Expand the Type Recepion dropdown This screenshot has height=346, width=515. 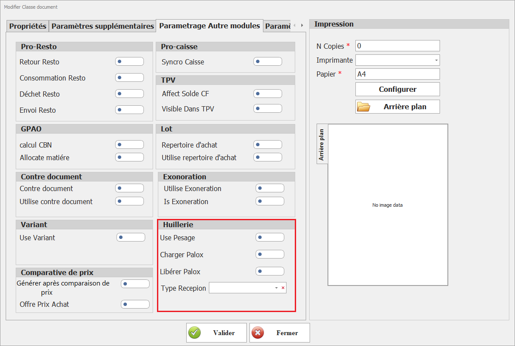pyautogui.click(x=276, y=288)
